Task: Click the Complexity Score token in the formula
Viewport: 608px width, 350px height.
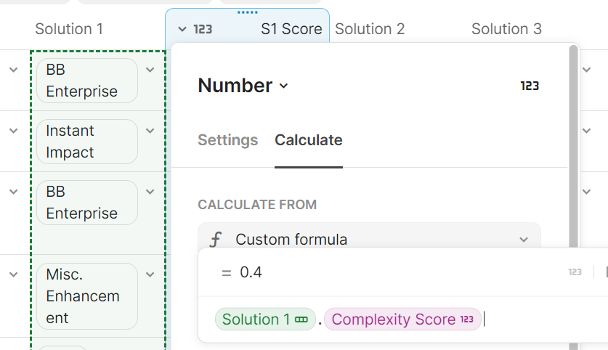Action: pos(402,320)
